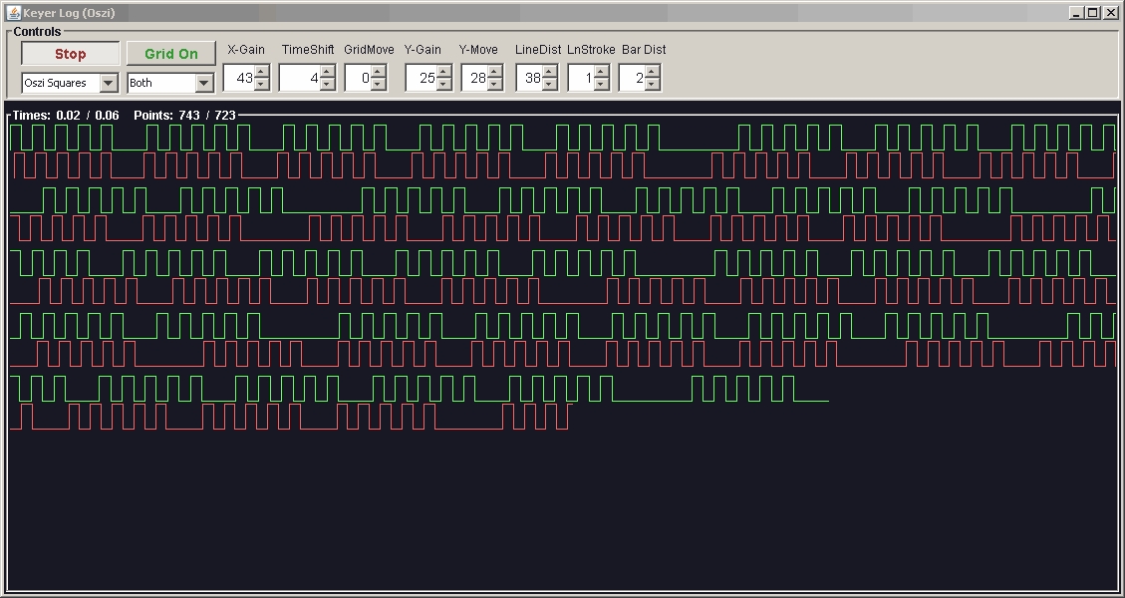1125x598 pixels.
Task: Expand the Both channel dropdown
Action: click(170, 83)
